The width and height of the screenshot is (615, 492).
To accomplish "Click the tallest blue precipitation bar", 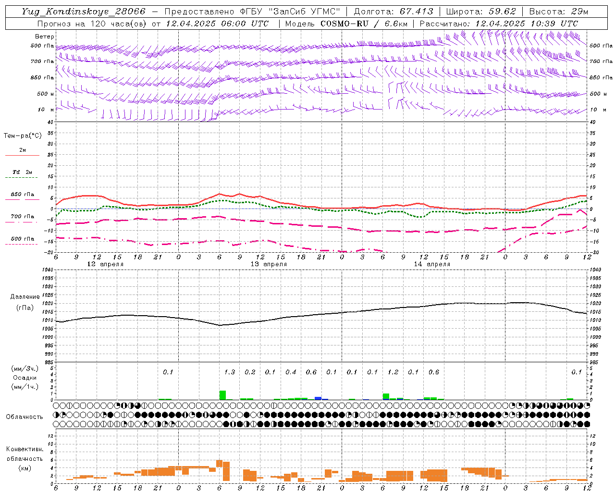I will point(318,398).
